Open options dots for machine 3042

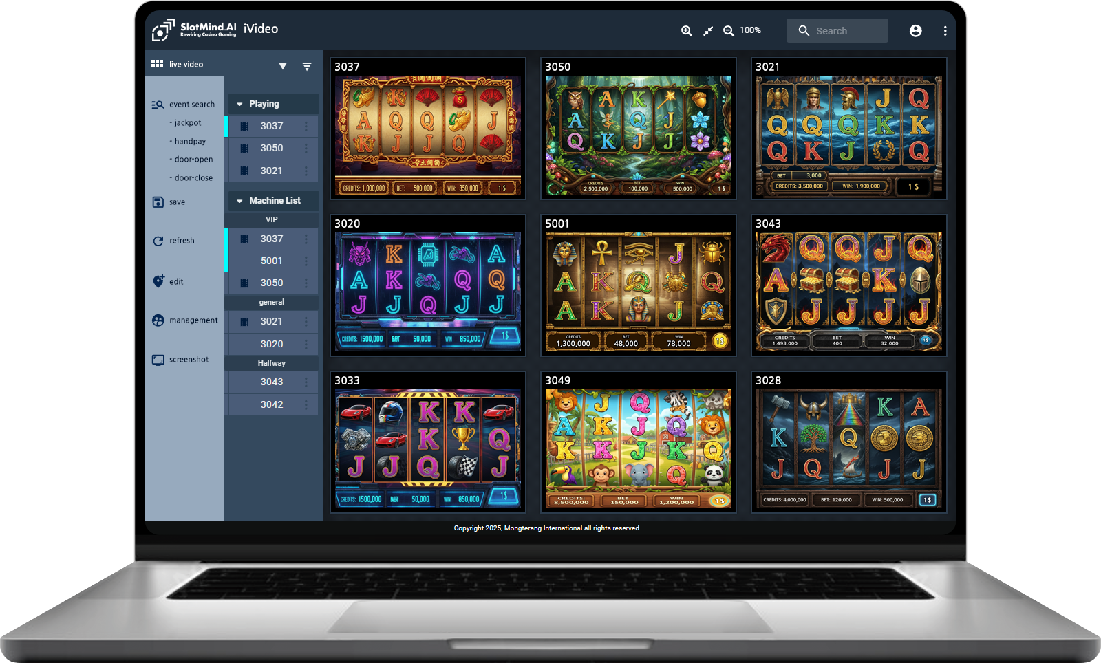pos(306,404)
